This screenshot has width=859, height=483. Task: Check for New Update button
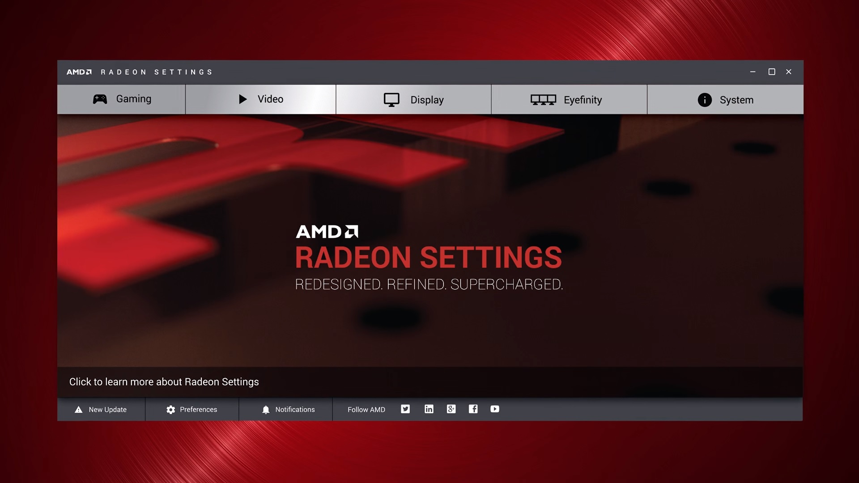[x=101, y=410]
